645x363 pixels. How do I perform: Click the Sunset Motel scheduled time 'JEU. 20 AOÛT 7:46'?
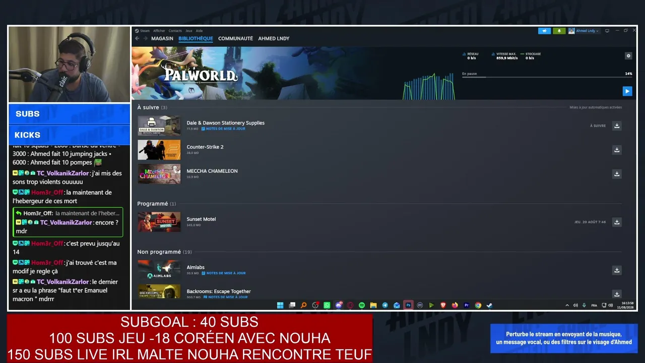tap(590, 222)
